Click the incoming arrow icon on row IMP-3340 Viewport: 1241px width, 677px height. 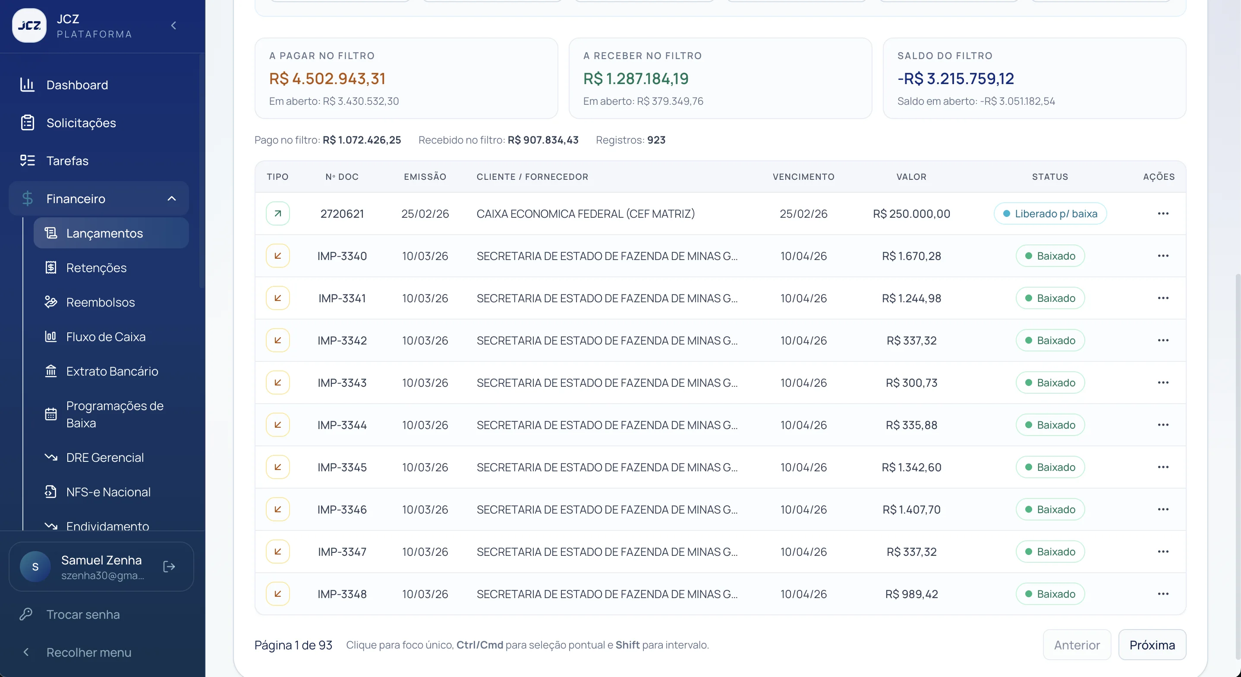pos(278,256)
